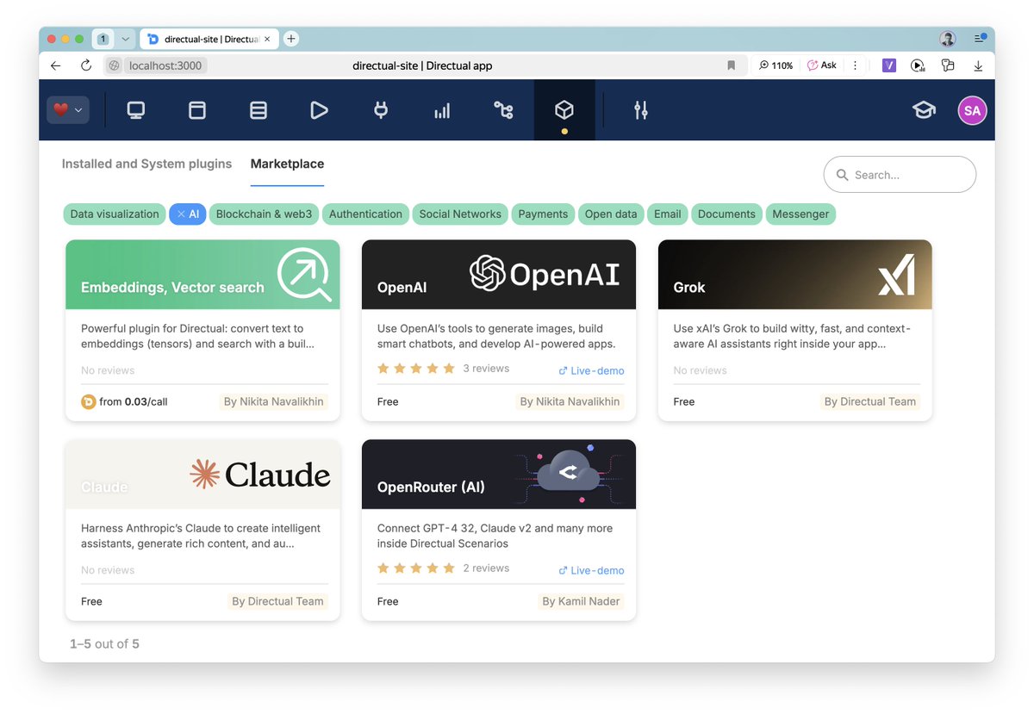Open browser sidebar menu icon
The width and height of the screenshot is (1034, 714).
pos(980,39)
